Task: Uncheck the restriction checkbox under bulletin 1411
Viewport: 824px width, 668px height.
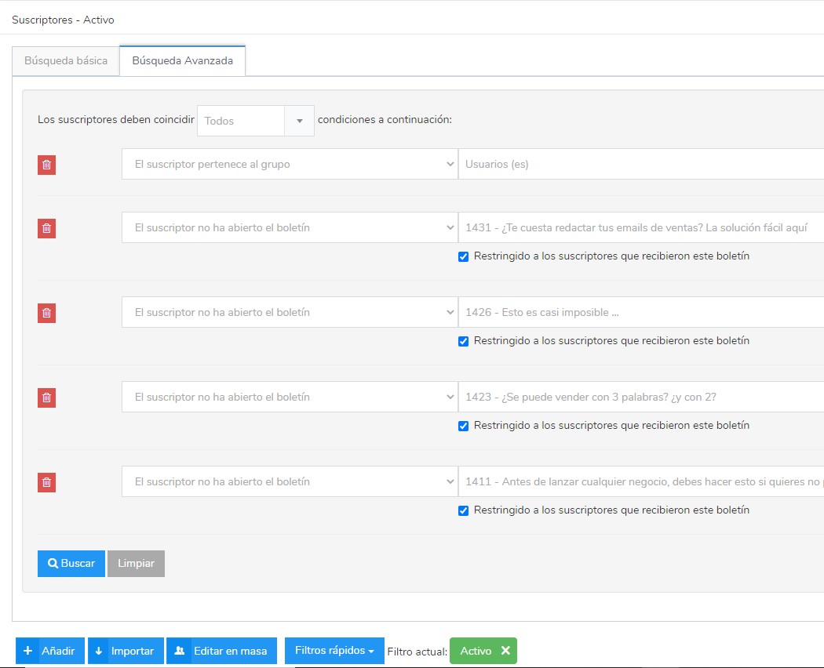Action: point(463,510)
